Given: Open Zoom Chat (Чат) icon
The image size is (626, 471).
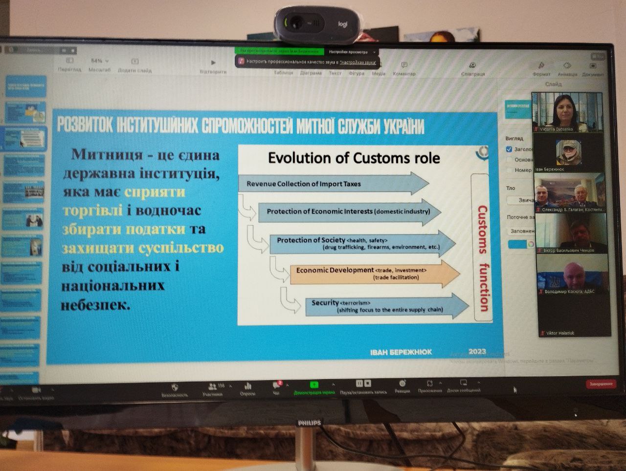Looking at the screenshot, I should [276, 385].
